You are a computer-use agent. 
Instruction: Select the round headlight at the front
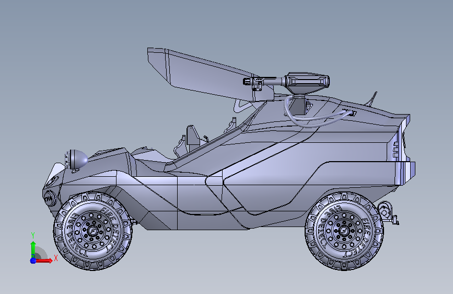pyautogui.click(x=77, y=160)
